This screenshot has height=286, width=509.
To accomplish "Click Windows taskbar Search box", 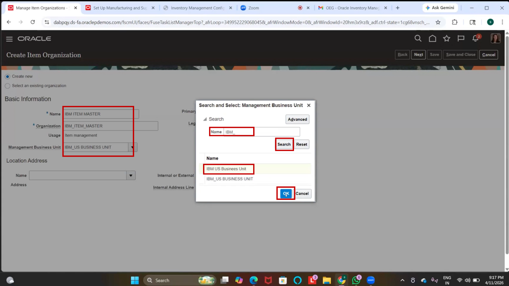I will tap(180, 280).
